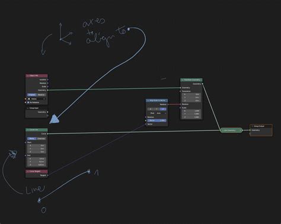The height and width of the screenshot is (224, 281).
Task: Collapse the Curve Line node
Action: (x=28, y=130)
